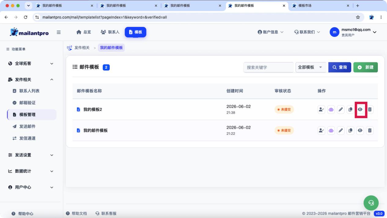387x218 pixels.
Task: Select 模板管理 in the sidebar
Action: (x=31, y=115)
